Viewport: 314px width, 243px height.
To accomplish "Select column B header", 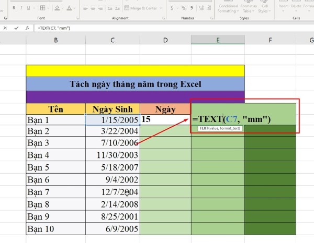I will [x=56, y=40].
